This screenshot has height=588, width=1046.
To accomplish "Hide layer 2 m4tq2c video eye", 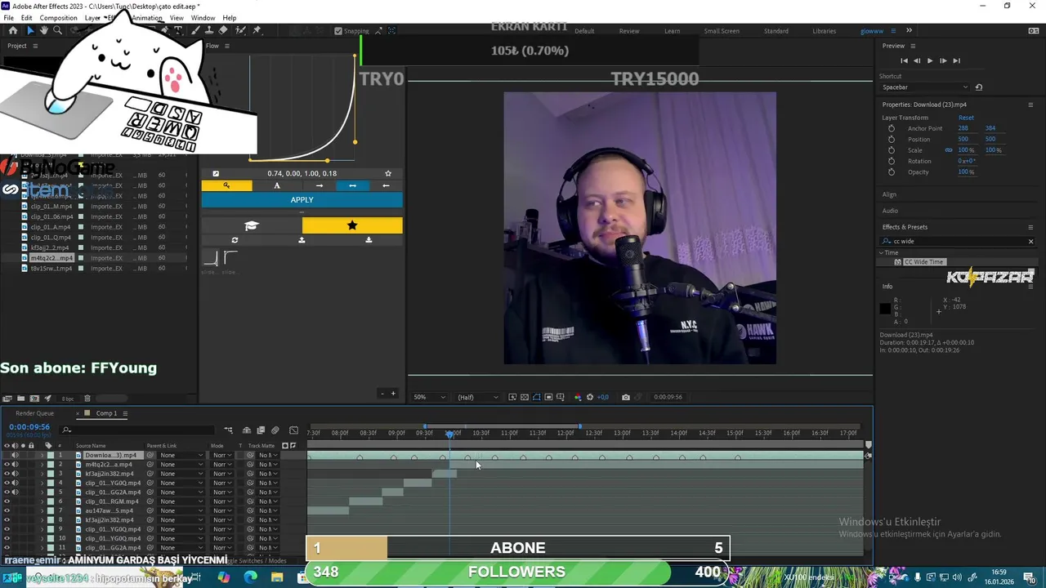I will point(7,465).
